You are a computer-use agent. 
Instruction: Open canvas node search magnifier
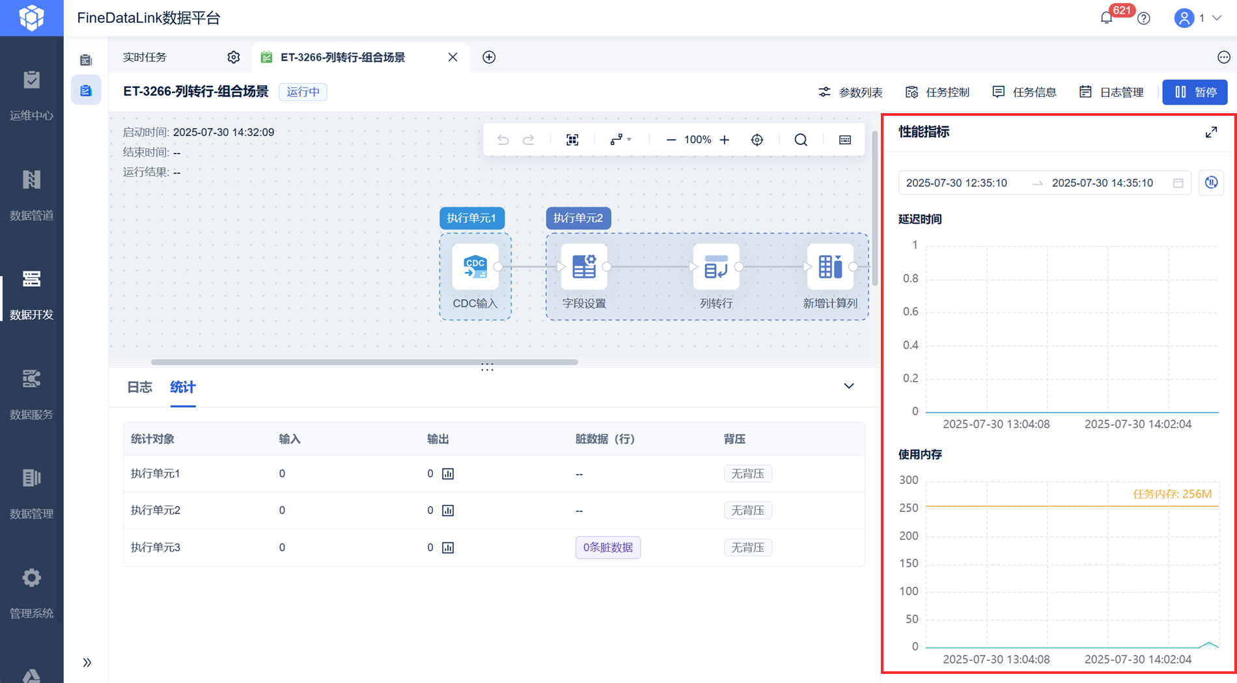pos(801,140)
